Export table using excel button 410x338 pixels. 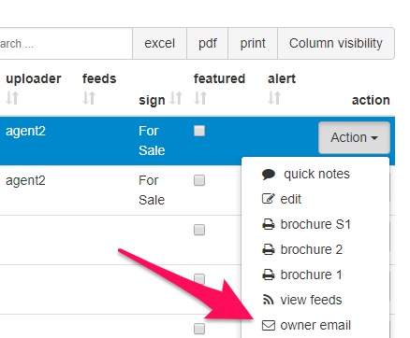[x=159, y=43]
